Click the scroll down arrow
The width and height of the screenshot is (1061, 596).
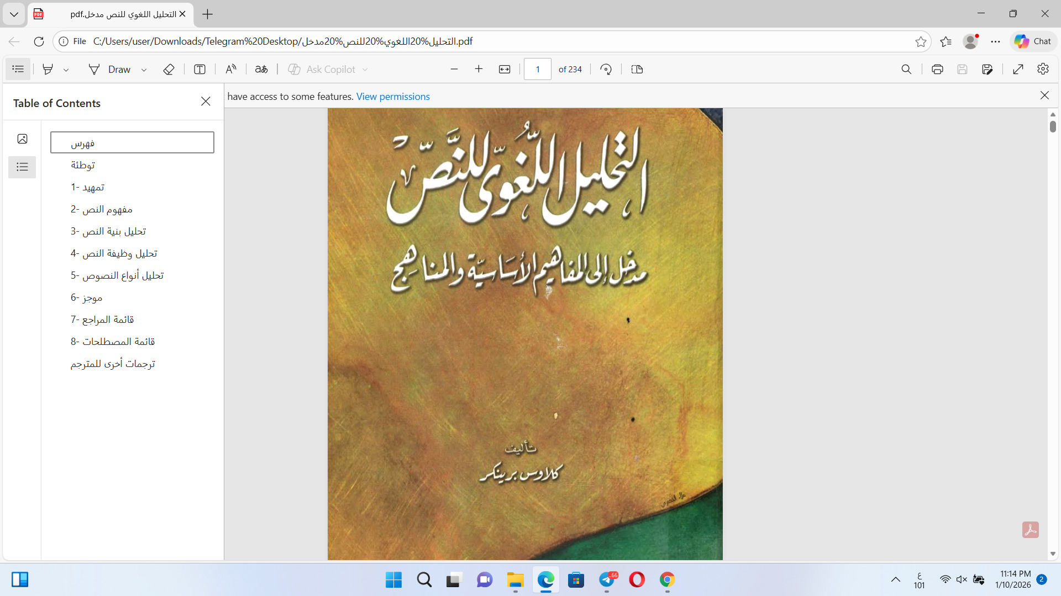point(1053,554)
